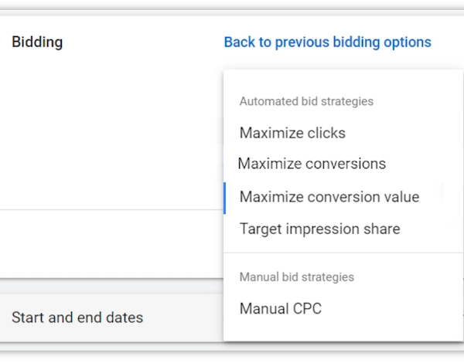Click 'CPC' text in the manual strategy entry

tap(305, 309)
